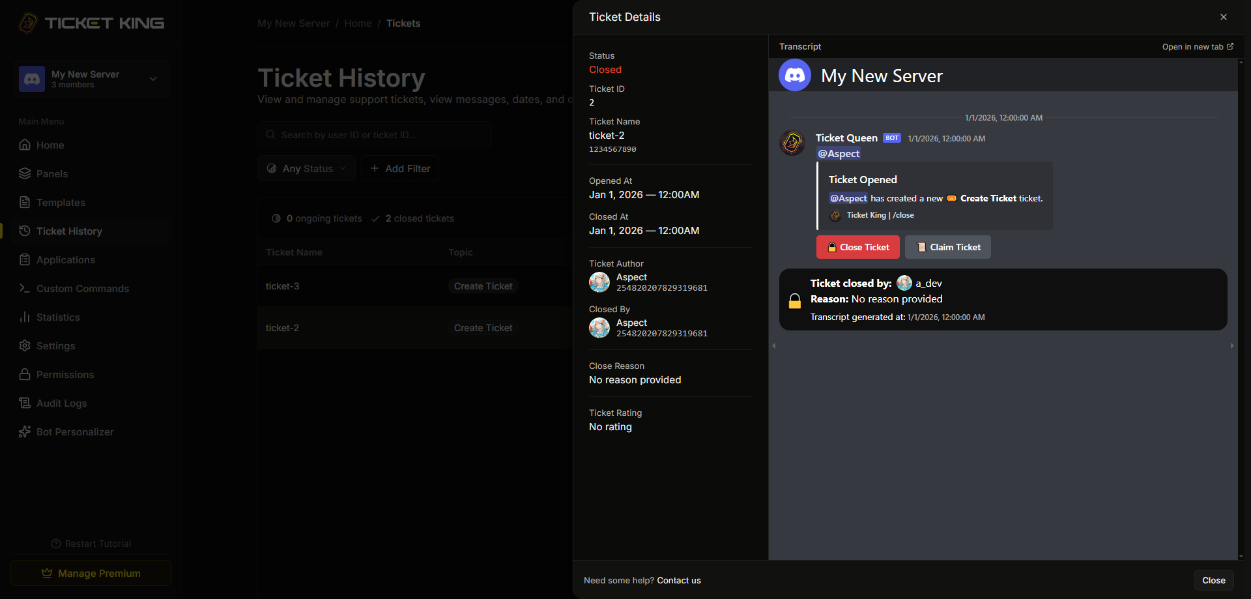This screenshot has height=599, width=1251.
Task: Click the Contact us link
Action: (679, 580)
